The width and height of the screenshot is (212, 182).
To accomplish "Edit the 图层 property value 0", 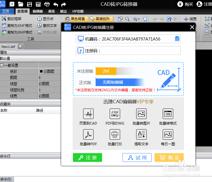I will (50, 78).
